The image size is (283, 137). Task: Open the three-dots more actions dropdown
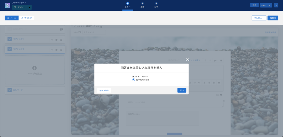(x=266, y=5)
